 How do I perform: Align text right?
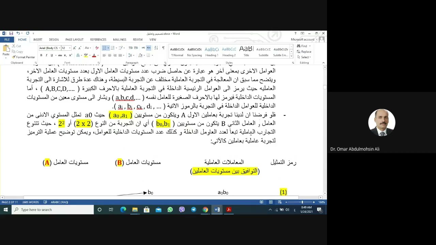[115, 55]
